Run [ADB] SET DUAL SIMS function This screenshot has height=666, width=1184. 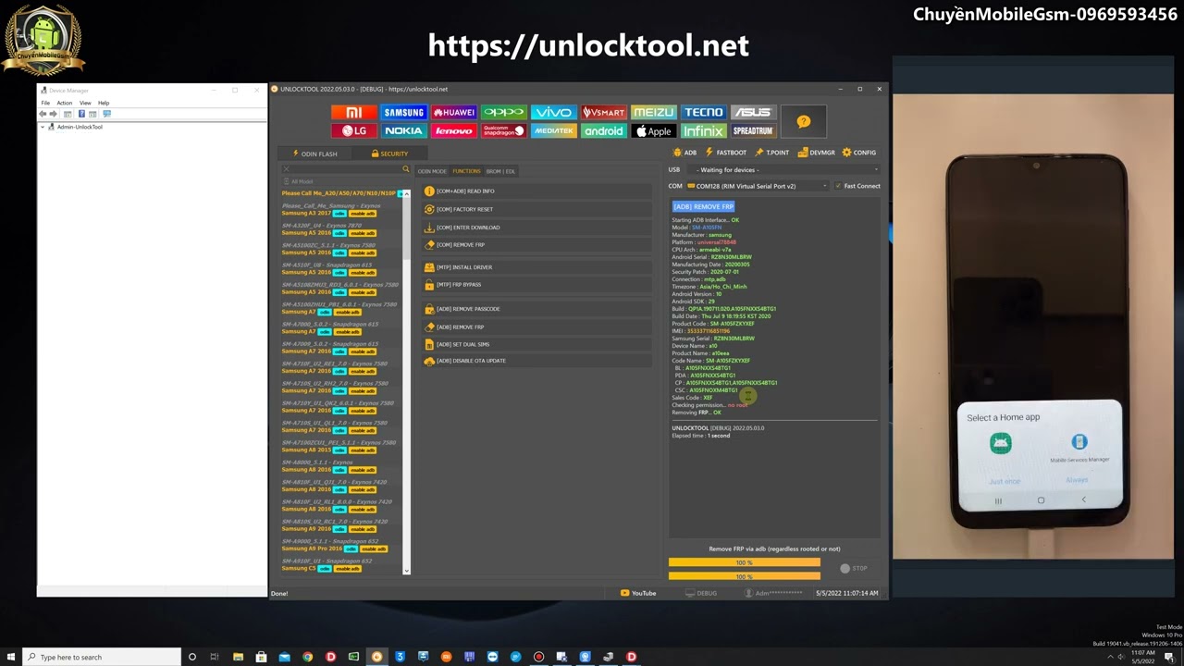[x=537, y=344]
